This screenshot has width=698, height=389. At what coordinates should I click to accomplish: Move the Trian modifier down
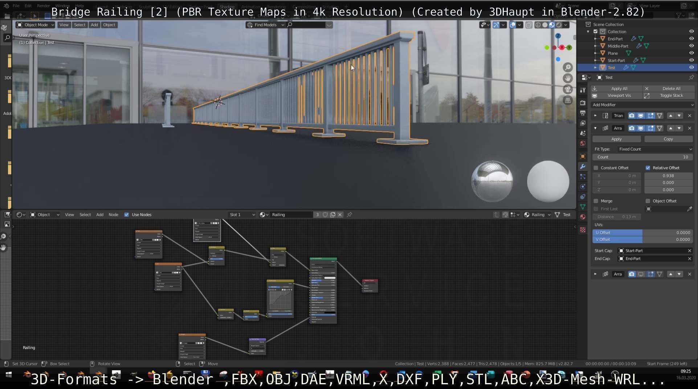(x=679, y=116)
